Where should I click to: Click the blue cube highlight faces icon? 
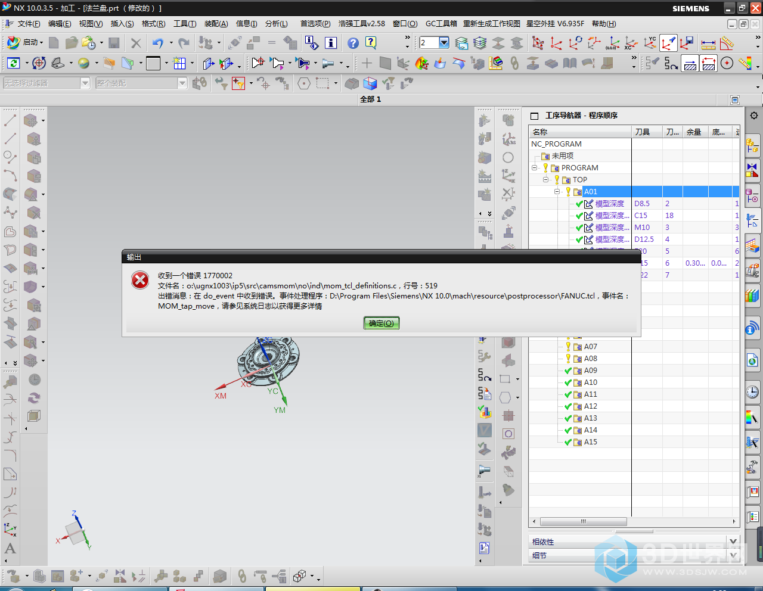[x=370, y=83]
